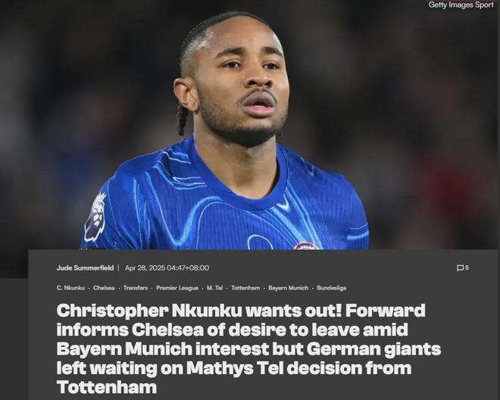Image resolution: width=500 pixels, height=400 pixels.
Task: Open the C. Nkunku tag
Action: (70, 288)
